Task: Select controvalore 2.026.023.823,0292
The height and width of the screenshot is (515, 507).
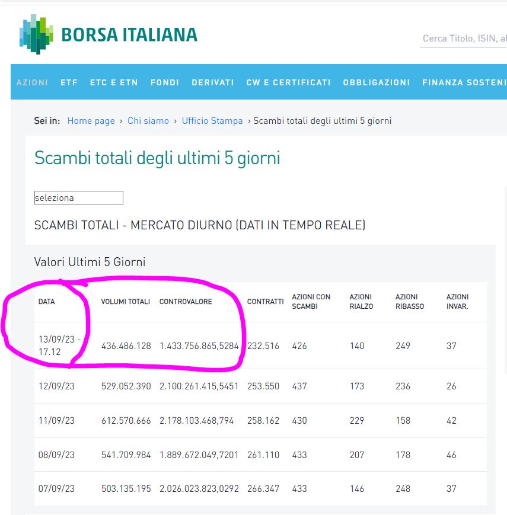Action: [x=199, y=489]
